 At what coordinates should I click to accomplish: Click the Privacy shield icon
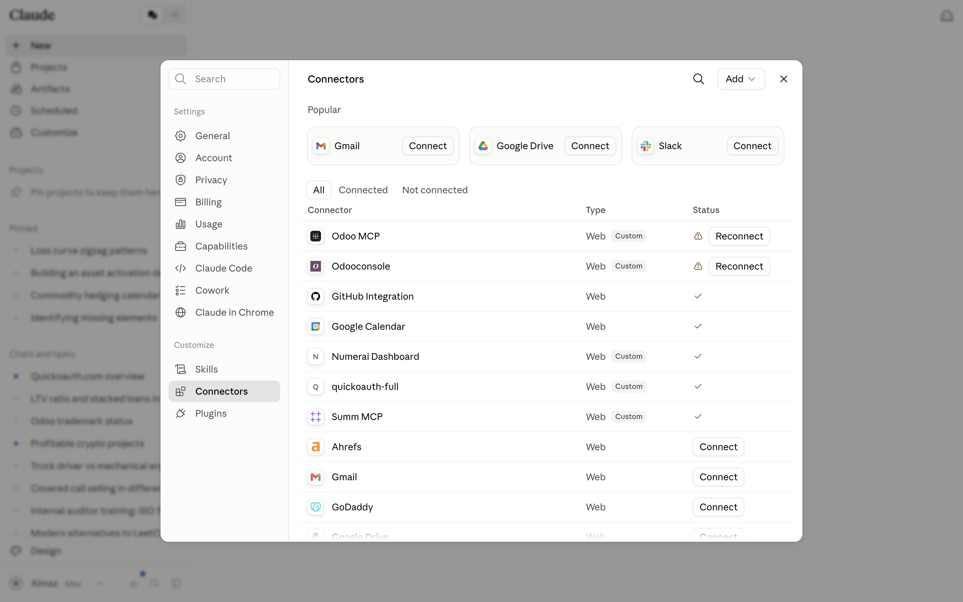pyautogui.click(x=181, y=180)
